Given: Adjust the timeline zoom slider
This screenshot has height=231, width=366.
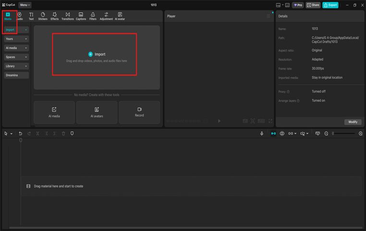Looking at the screenshot, I should tap(343, 133).
